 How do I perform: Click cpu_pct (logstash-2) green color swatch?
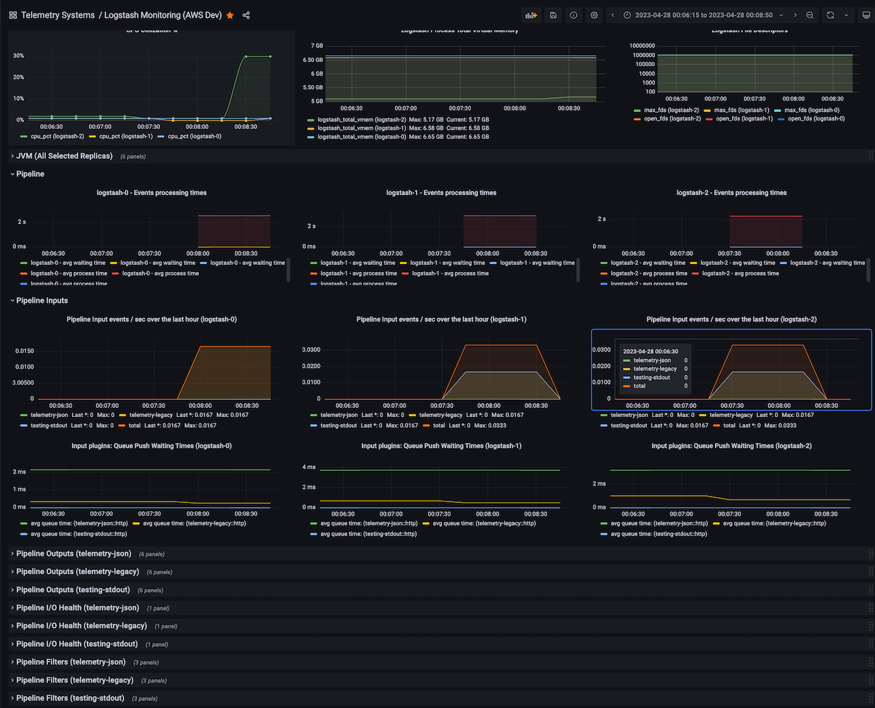pyautogui.click(x=24, y=137)
